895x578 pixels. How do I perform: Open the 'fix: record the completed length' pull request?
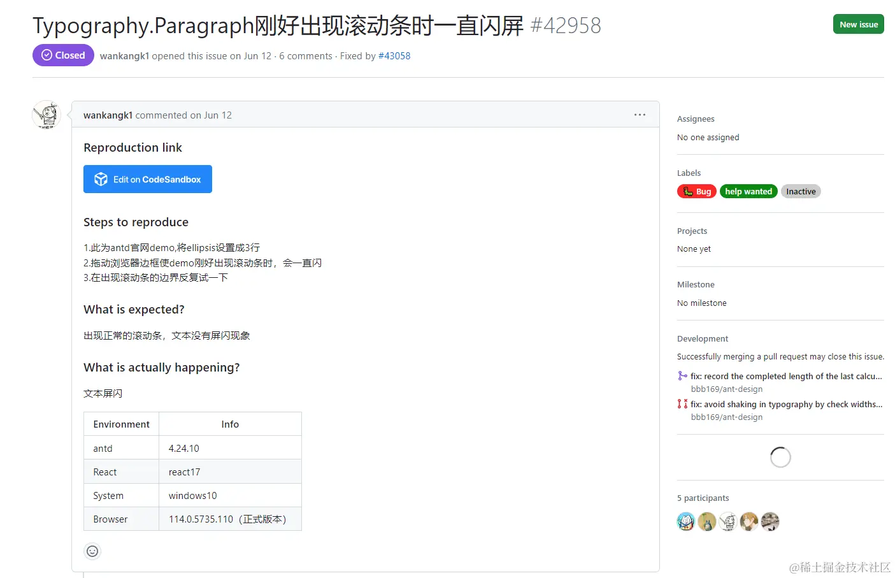[x=786, y=376]
